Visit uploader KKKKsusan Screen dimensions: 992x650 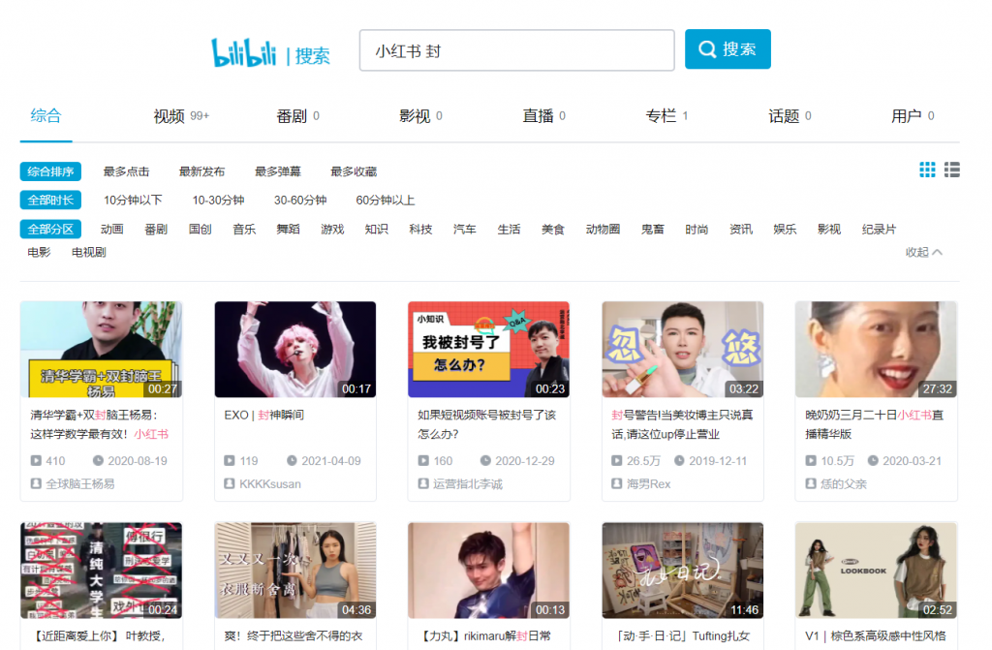click(x=270, y=483)
